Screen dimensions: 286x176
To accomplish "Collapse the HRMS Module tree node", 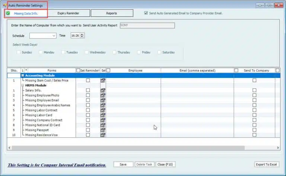I will click(x=23, y=85).
